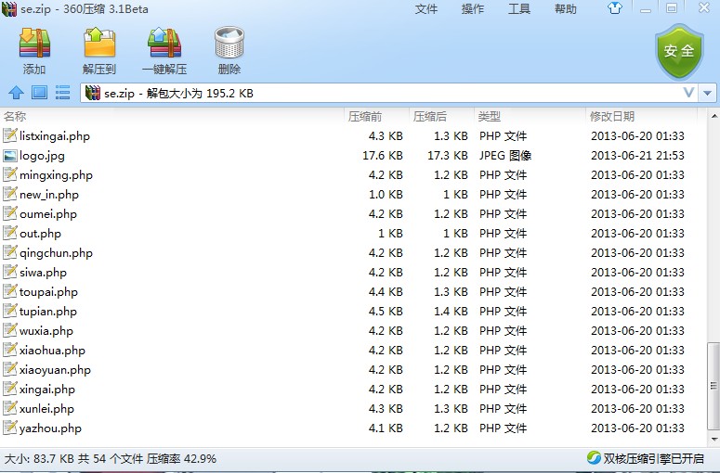Click the scrollbar down arrow
Viewport: 720px width, 473px height.
713,440
